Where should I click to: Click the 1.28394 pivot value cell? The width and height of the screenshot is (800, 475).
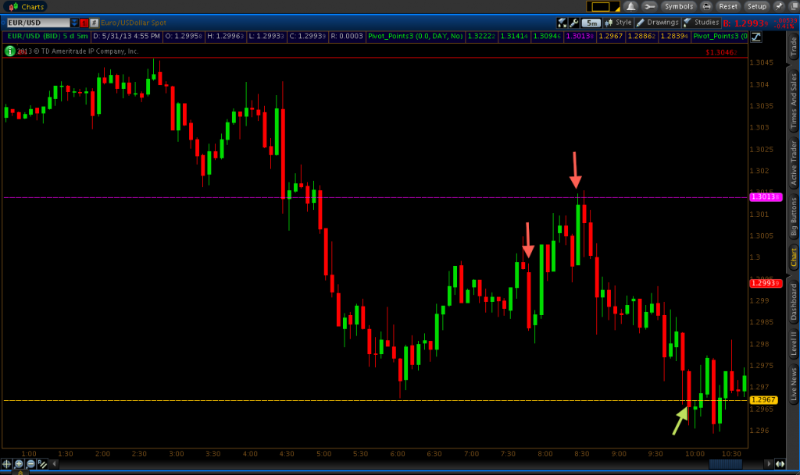(x=674, y=36)
